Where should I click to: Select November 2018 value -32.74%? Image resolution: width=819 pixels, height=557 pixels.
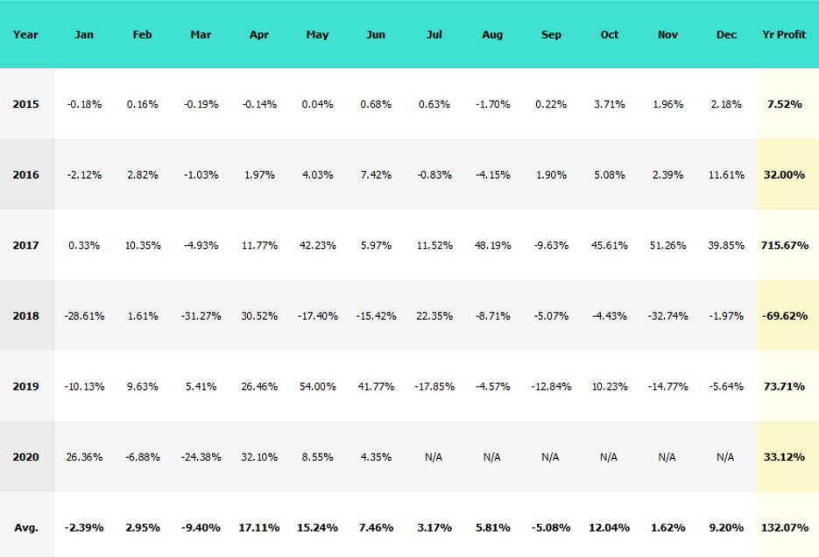(x=667, y=316)
